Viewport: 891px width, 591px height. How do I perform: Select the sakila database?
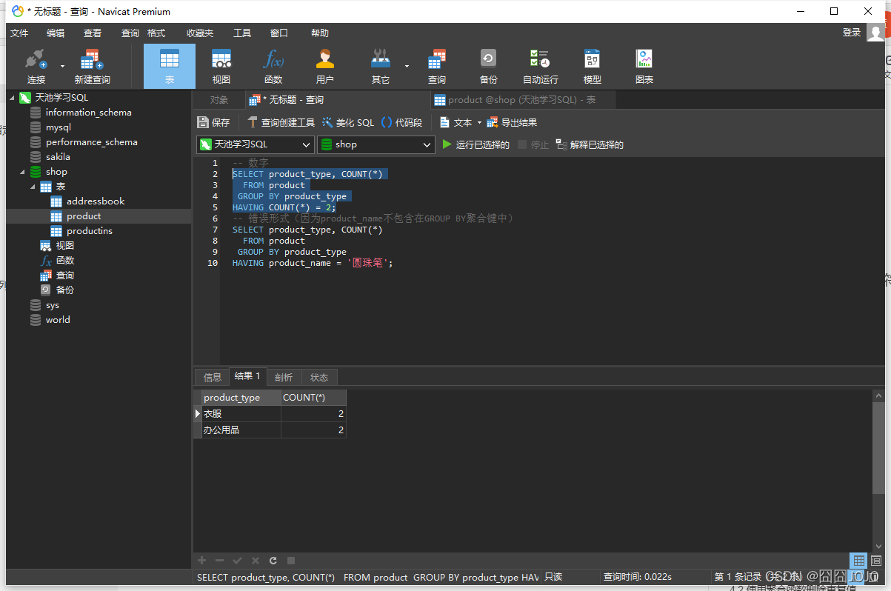coord(58,157)
